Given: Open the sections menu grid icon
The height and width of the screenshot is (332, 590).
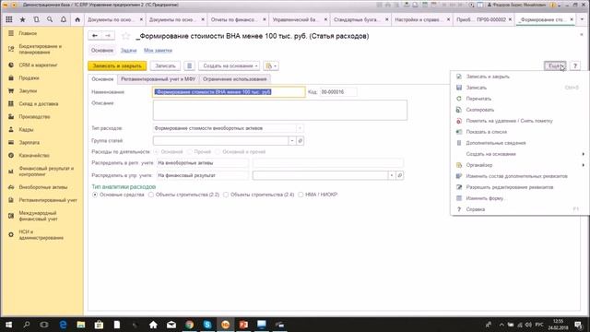Looking at the screenshot, I should (x=9, y=19).
